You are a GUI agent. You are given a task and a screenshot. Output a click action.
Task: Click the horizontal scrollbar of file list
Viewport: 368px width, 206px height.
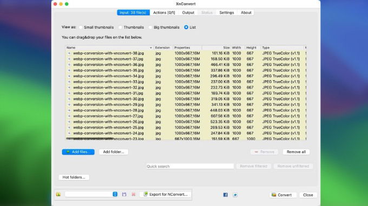pos(90,139)
